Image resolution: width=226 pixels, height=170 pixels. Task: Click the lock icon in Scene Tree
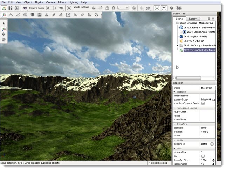pyautogui.click(x=209, y=19)
